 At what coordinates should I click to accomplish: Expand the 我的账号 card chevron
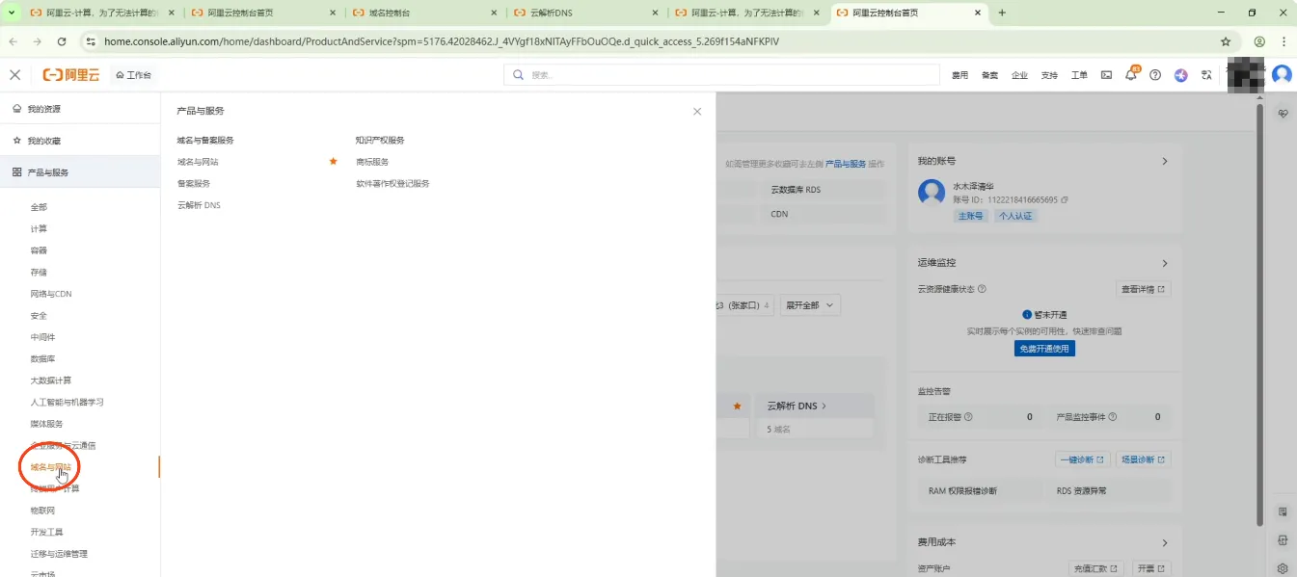tap(1164, 162)
